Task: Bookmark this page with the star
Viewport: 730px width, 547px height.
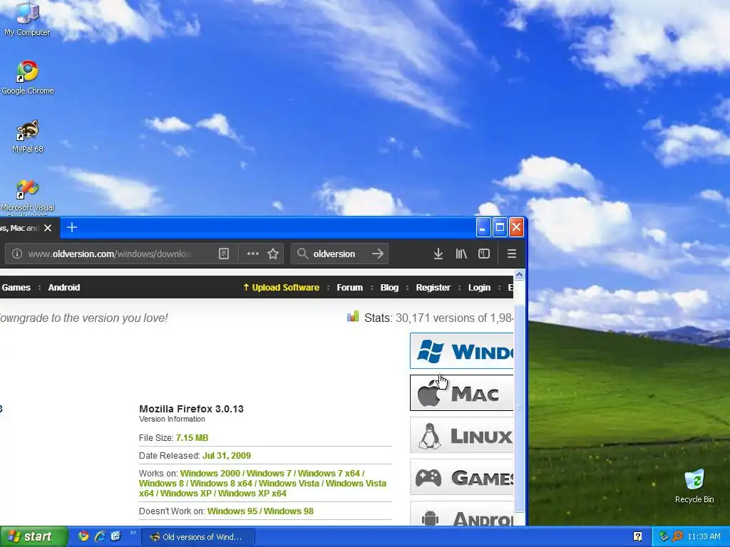Action: [273, 254]
